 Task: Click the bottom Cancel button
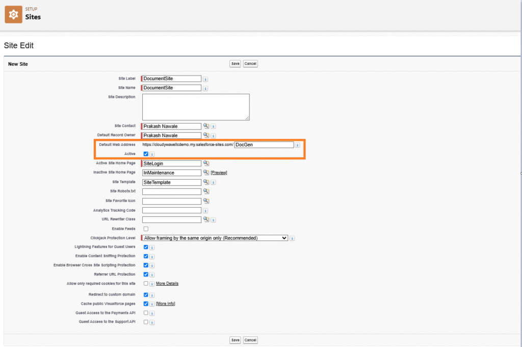[250, 340]
